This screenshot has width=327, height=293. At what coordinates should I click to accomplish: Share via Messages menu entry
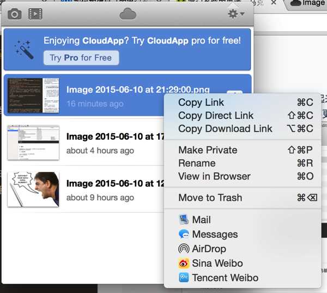(243, 234)
